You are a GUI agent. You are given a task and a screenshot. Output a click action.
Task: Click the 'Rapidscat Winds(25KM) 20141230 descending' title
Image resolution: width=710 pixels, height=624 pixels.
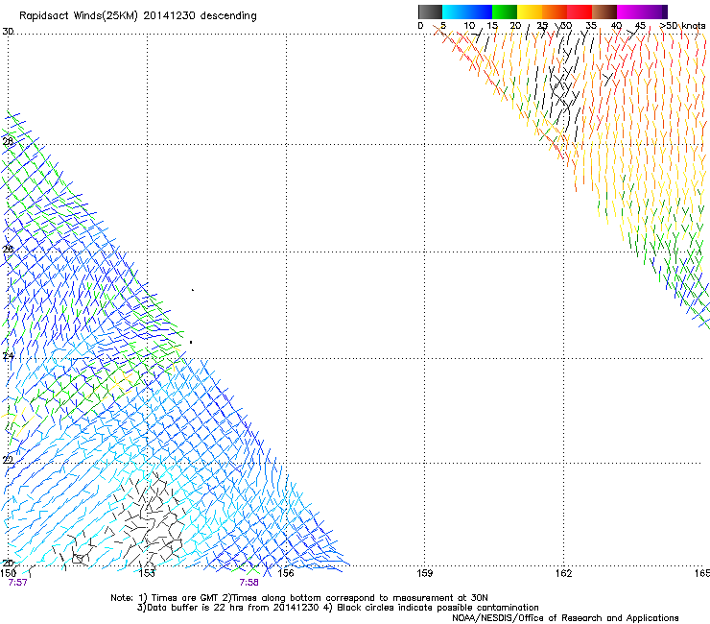[x=137, y=16]
